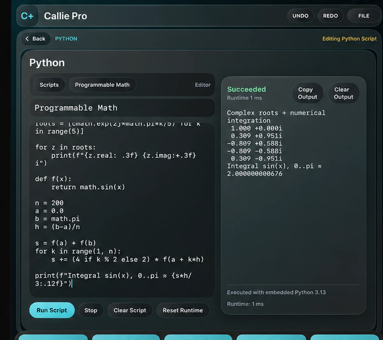Run the script with Run Script

(52, 310)
